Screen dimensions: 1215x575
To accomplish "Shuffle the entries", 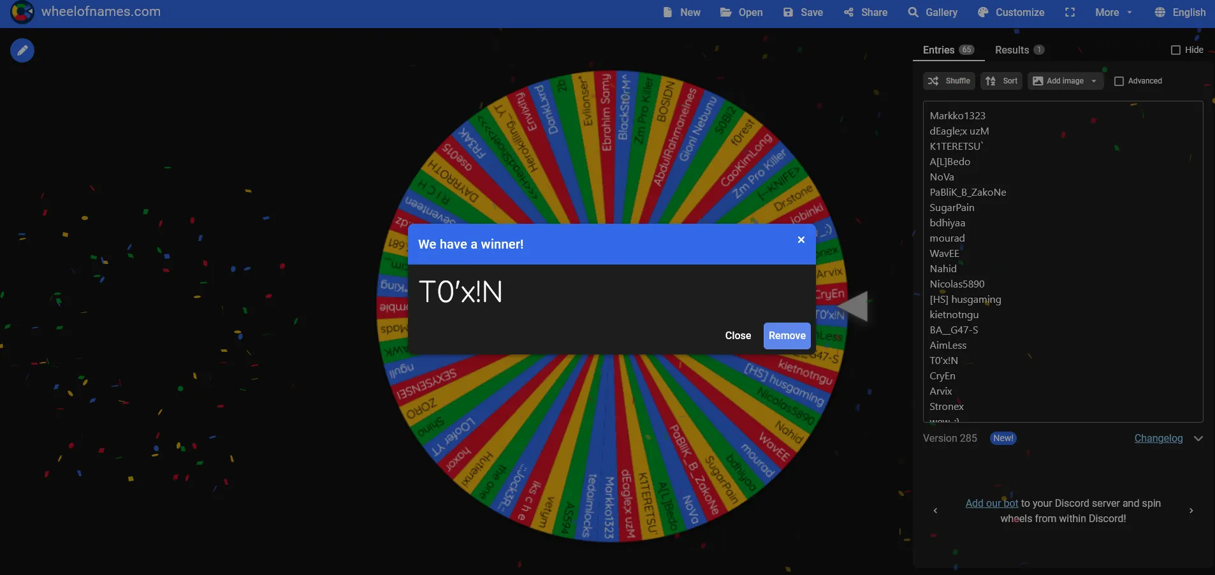I will [949, 81].
